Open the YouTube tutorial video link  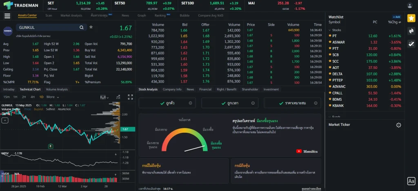click(305, 151)
